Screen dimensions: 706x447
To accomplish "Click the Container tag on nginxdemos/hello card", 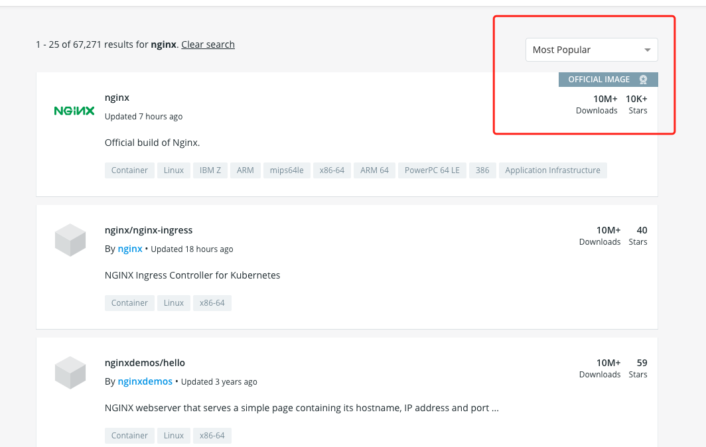I will click(129, 436).
